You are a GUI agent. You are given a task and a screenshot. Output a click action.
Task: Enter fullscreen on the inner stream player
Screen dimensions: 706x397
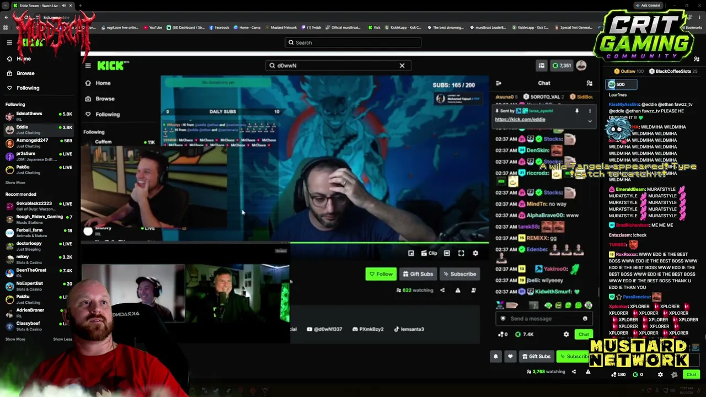461,253
